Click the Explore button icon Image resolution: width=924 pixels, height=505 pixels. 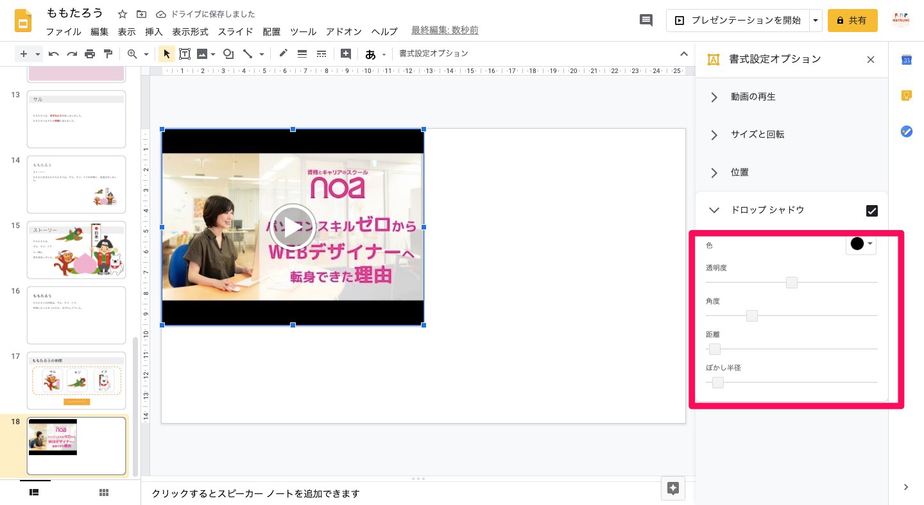(x=673, y=488)
